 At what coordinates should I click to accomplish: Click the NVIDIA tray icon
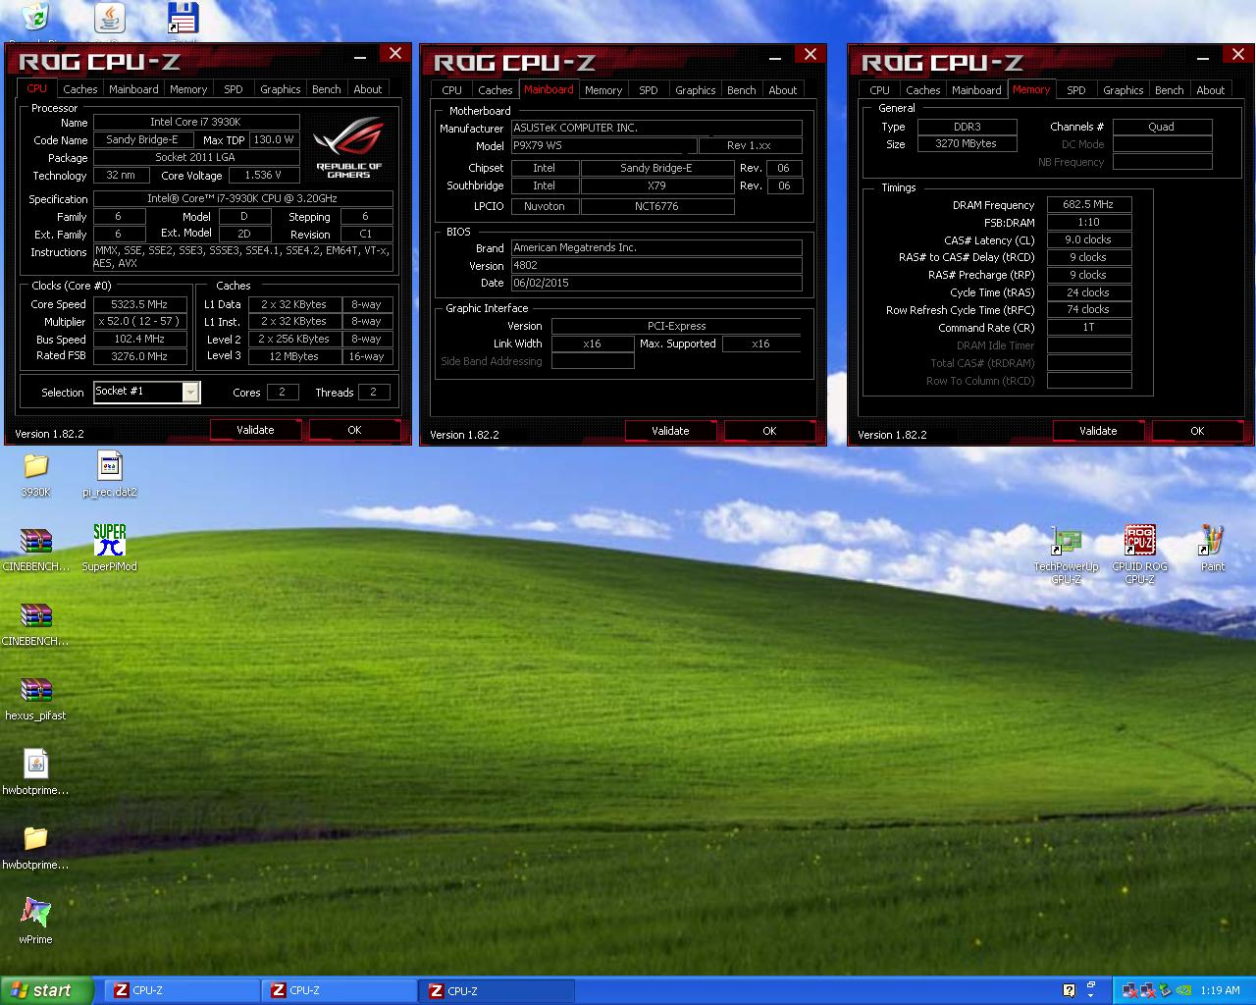click(x=1184, y=990)
